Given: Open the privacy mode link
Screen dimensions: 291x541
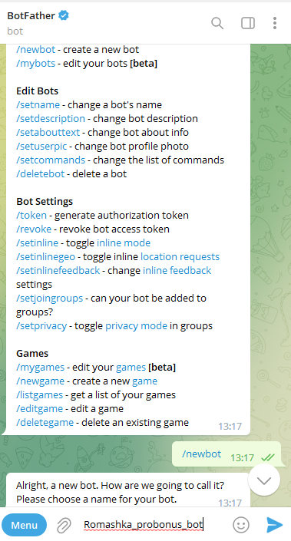Looking at the screenshot, I should (x=136, y=325).
